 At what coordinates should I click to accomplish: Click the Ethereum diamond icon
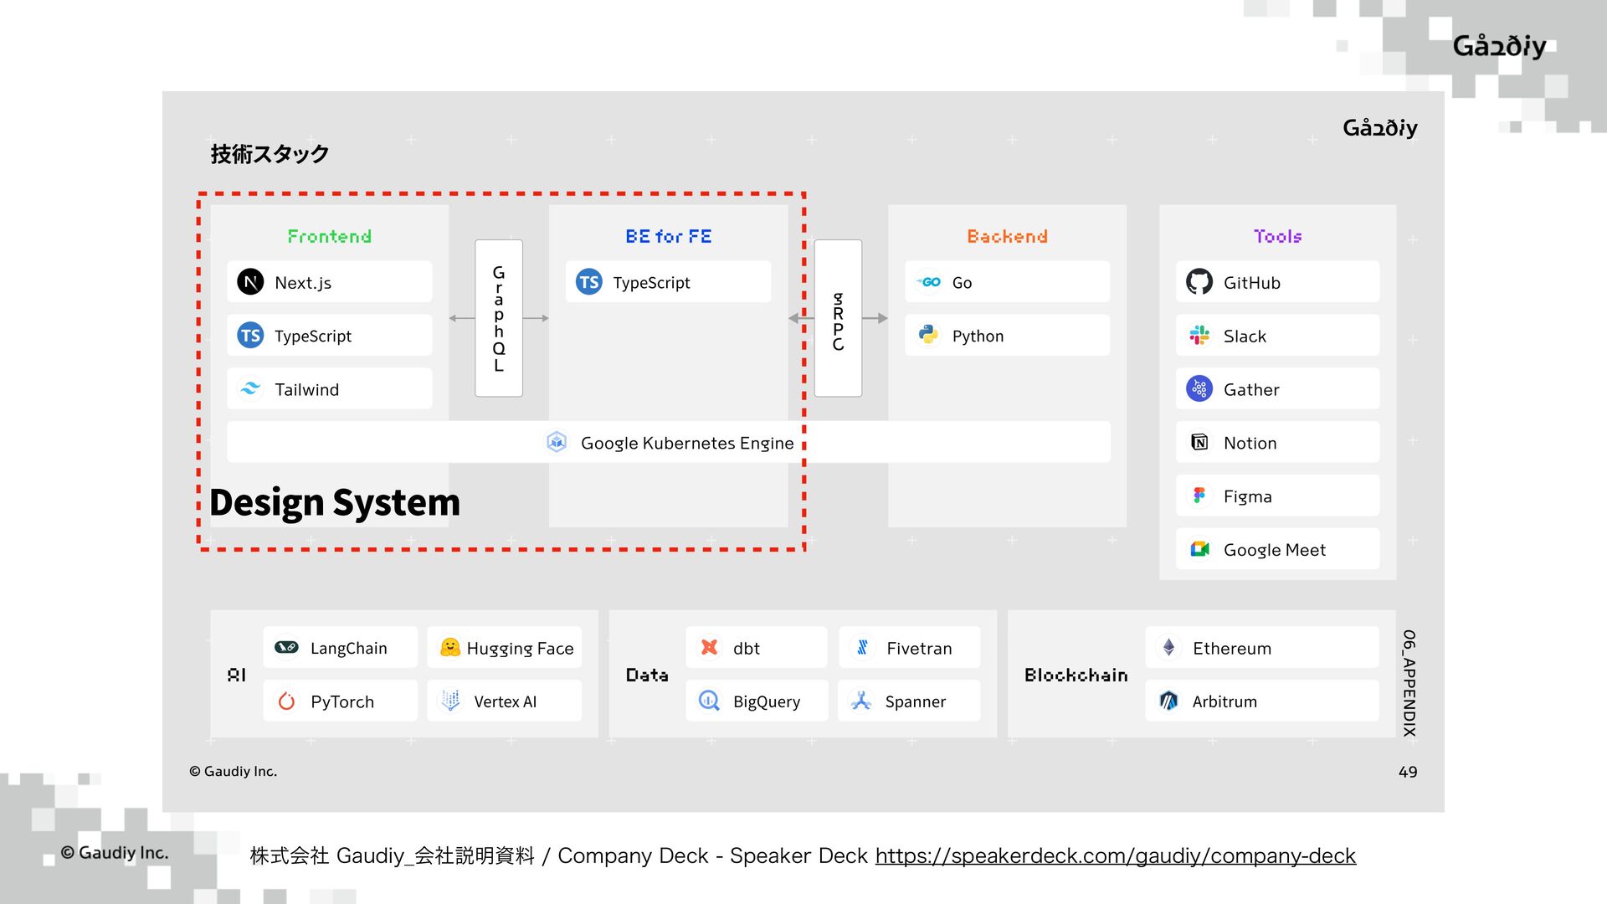(1168, 647)
